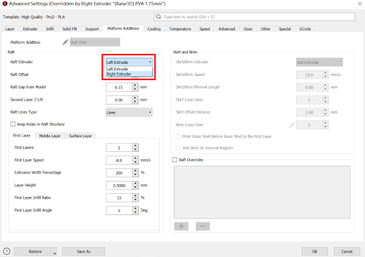365x257 pixels.
Task: Toggle the Raft Overrides checkbox
Action: (176, 159)
